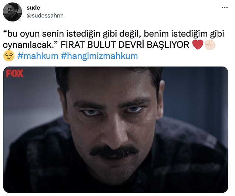Open the #mahkum hashtag
This screenshot has height=196, width=235.
[x=38, y=56]
